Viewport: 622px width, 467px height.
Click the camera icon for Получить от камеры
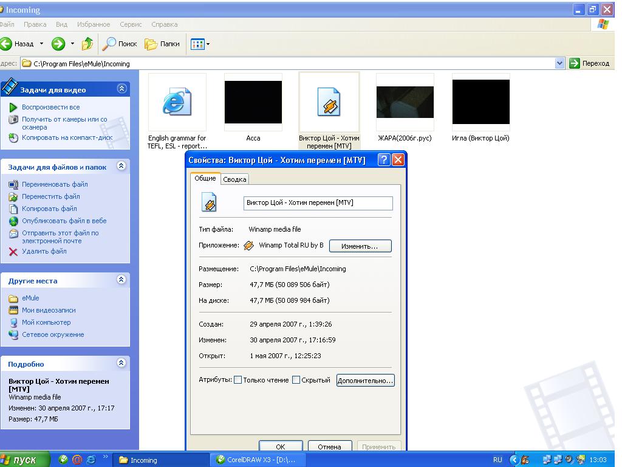pos(13,119)
